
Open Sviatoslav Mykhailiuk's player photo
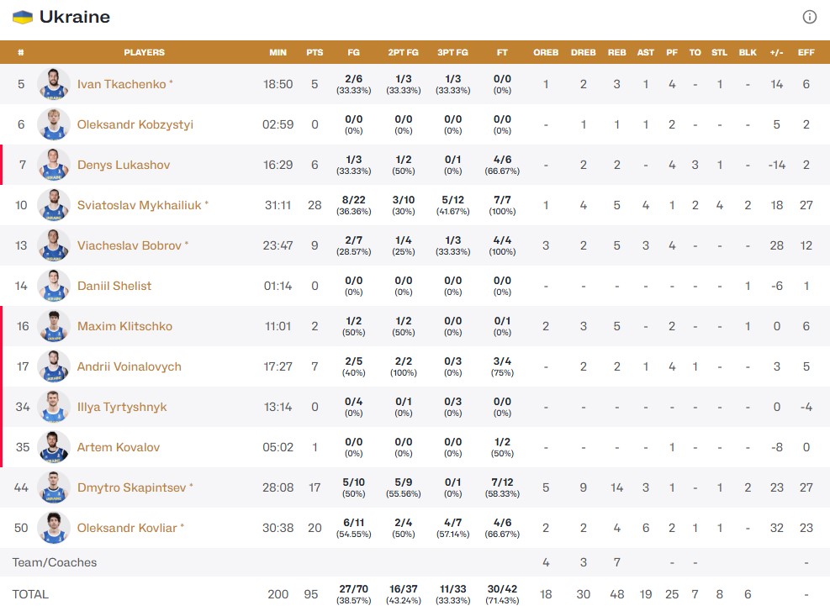click(x=54, y=205)
